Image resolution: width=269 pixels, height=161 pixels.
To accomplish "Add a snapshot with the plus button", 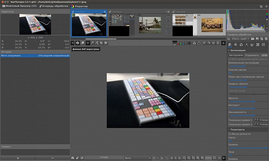I will (x=18, y=158).
